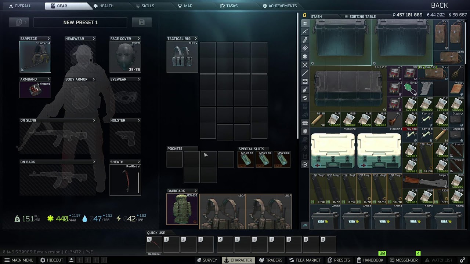Expand the Holster slot arrow

[x=139, y=120]
